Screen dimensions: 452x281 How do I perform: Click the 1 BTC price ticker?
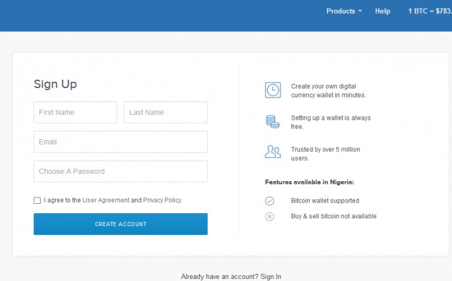point(430,11)
